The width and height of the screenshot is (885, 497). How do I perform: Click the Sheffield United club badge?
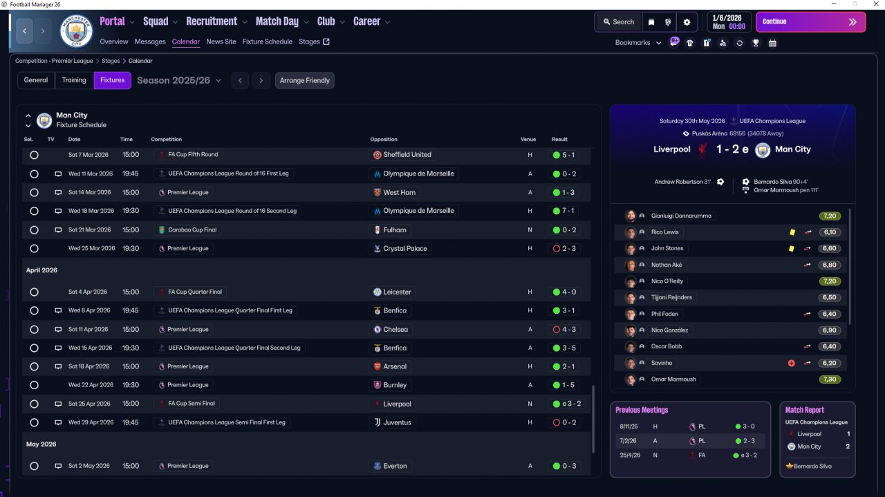[x=378, y=155]
